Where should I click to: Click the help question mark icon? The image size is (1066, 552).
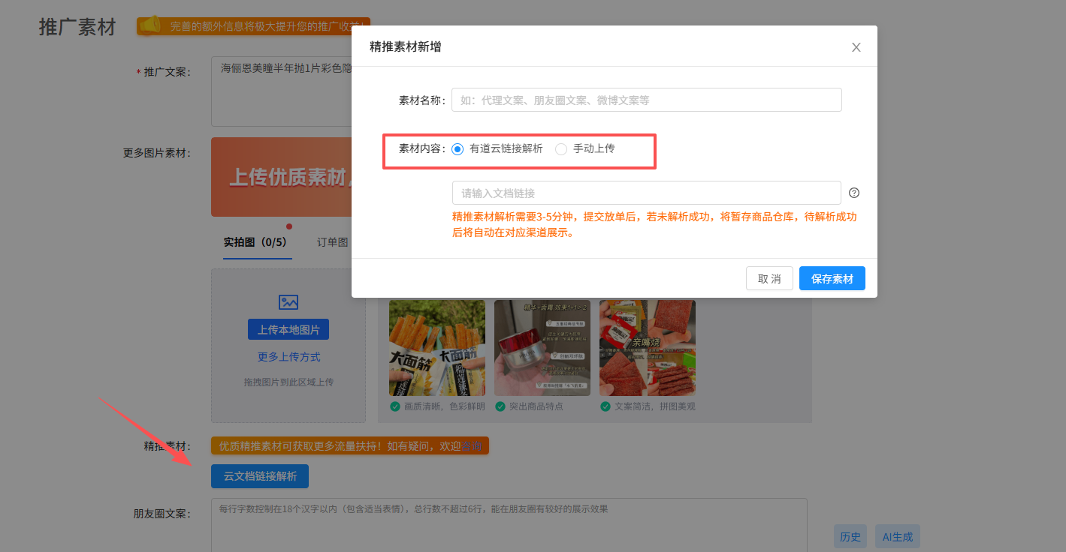(x=853, y=193)
